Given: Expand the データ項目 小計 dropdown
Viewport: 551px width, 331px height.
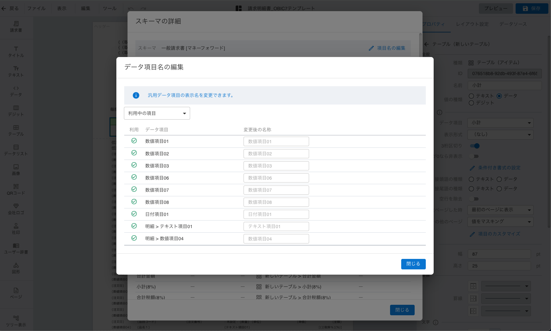Looking at the screenshot, I should [500, 123].
